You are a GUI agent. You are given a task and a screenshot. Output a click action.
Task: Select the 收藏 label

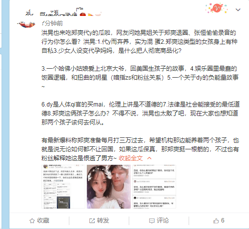[x=43, y=221]
